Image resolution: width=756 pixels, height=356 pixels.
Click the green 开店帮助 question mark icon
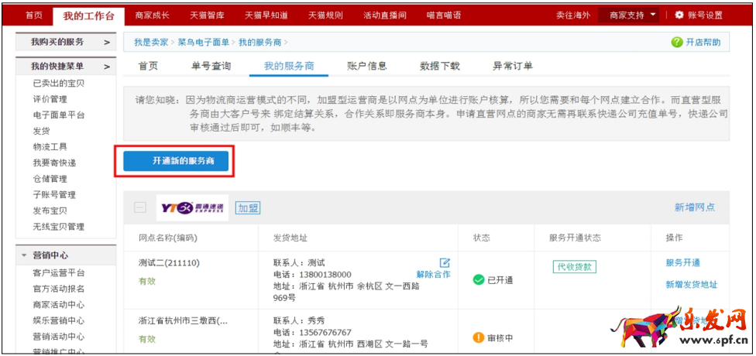677,43
